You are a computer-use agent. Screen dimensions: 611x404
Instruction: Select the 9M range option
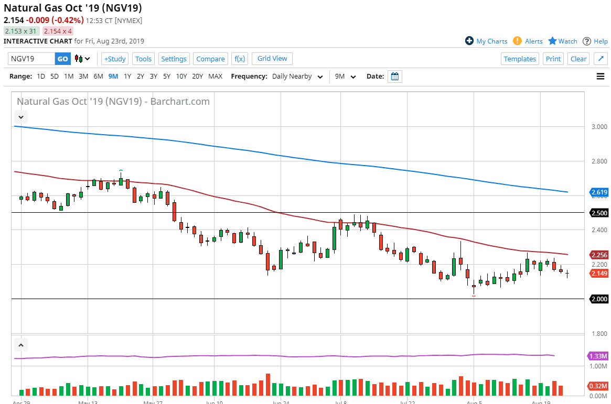click(x=113, y=77)
